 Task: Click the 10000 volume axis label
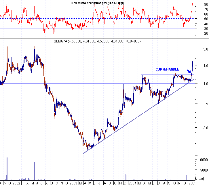tap(203, 160)
